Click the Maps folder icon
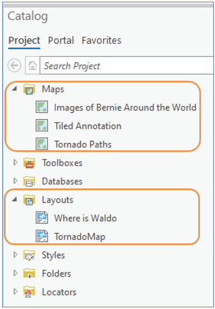Screen dimensions: 215x309 [x=29, y=89]
